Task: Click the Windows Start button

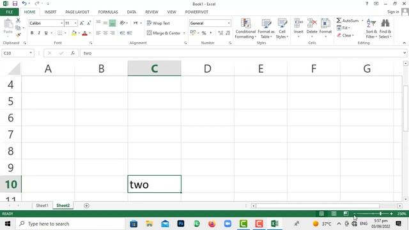Action: pos(7,224)
